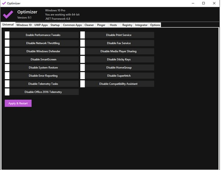Image resolution: width=221 pixels, height=170 pixels.
Task: Open the Registry tab
Action: pyautogui.click(x=127, y=25)
